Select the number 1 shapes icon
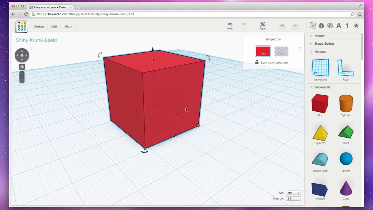Image resolution: width=373 pixels, height=210 pixels. pyautogui.click(x=347, y=26)
